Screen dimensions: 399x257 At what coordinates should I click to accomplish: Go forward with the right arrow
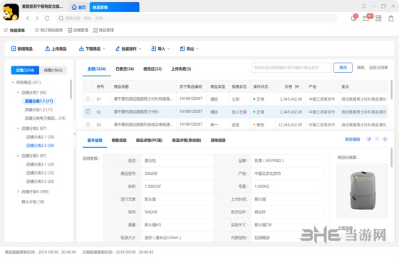click(37, 19)
